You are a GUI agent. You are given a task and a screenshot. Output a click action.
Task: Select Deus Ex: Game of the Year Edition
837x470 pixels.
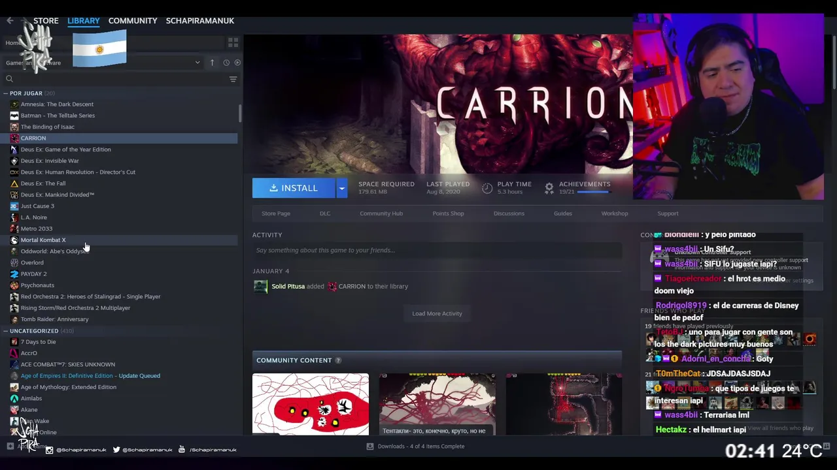pyautogui.click(x=65, y=149)
